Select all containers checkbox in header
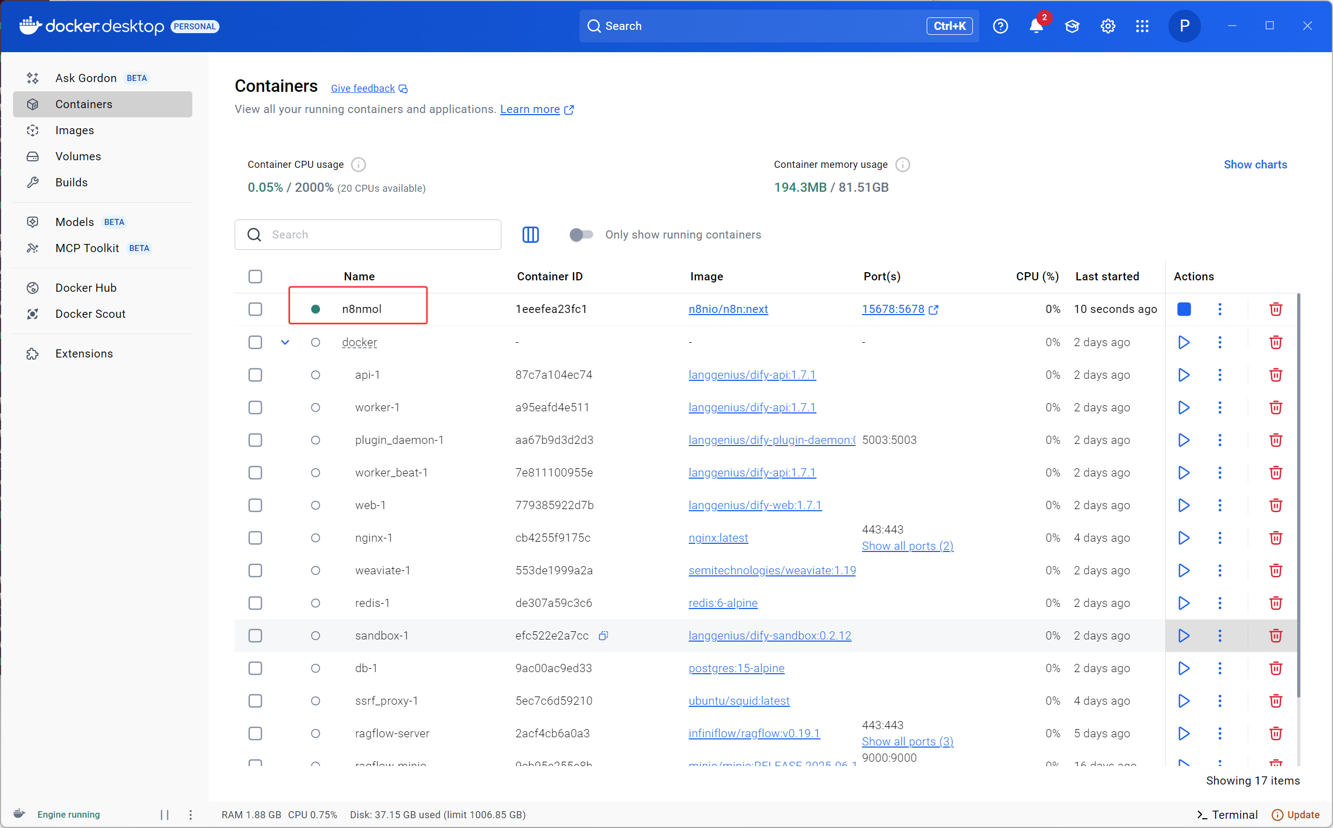This screenshot has width=1333, height=828. (x=255, y=276)
